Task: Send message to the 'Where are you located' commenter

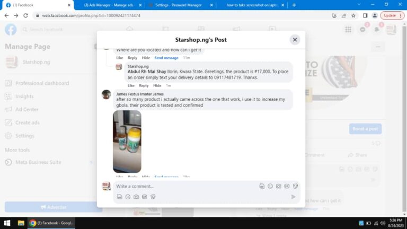Action: tap(166, 58)
